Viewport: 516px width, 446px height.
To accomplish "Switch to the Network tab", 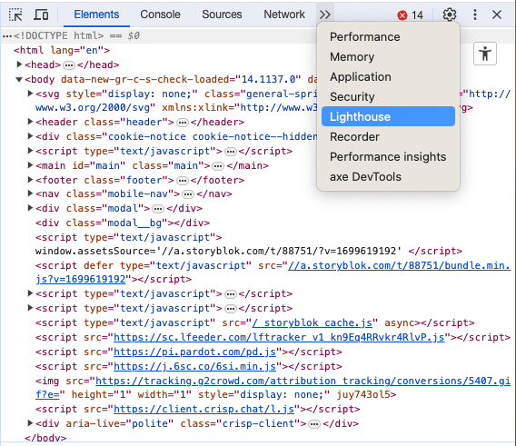I will [x=284, y=15].
